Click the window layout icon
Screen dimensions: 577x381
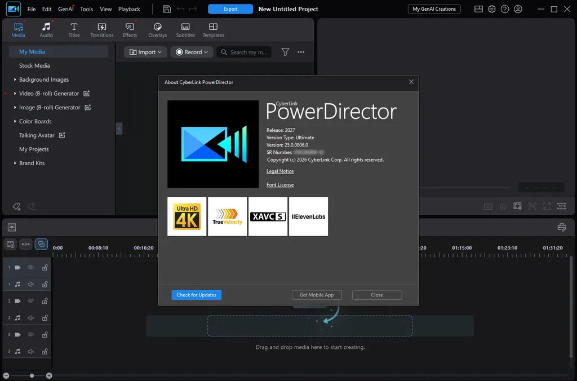[x=478, y=9]
